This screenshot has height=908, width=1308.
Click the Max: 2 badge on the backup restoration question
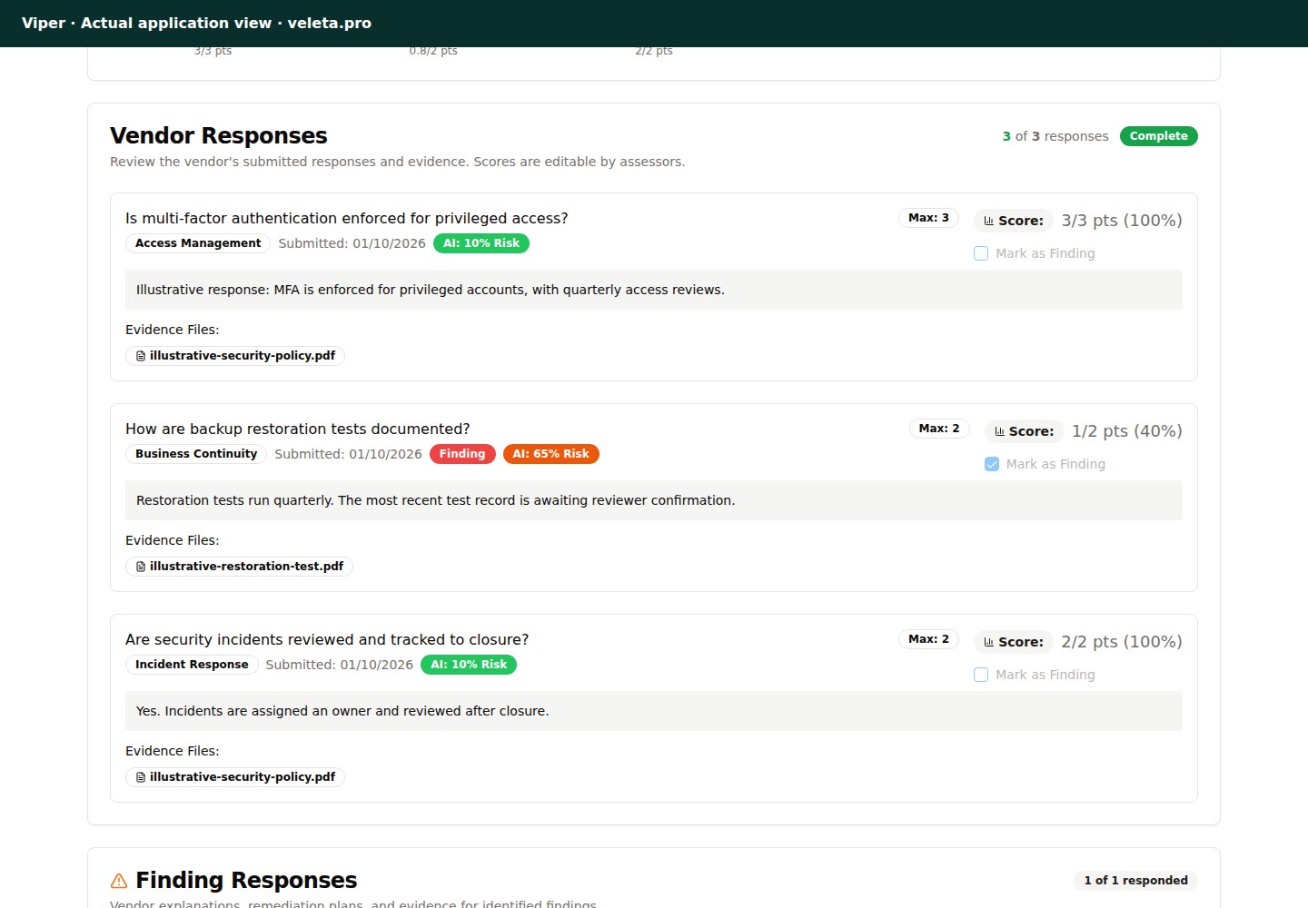939,429
